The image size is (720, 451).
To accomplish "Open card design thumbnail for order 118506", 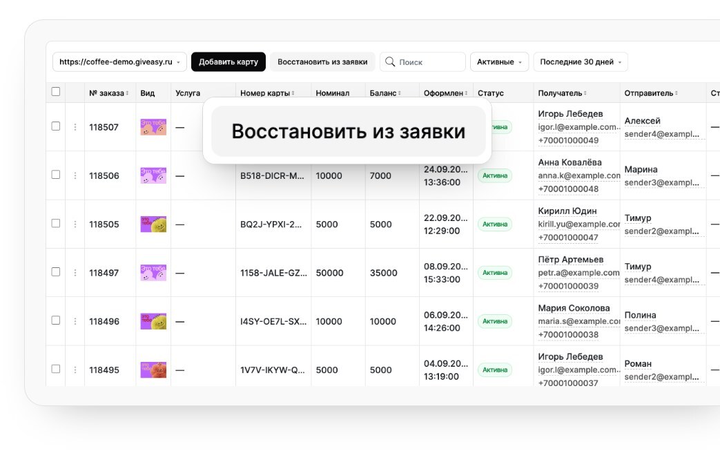I will [x=153, y=175].
